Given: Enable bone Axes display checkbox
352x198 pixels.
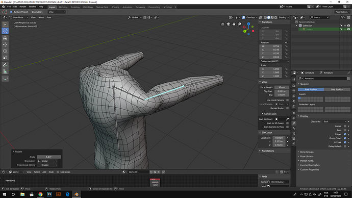Looking at the screenshot, I should coord(345,130).
